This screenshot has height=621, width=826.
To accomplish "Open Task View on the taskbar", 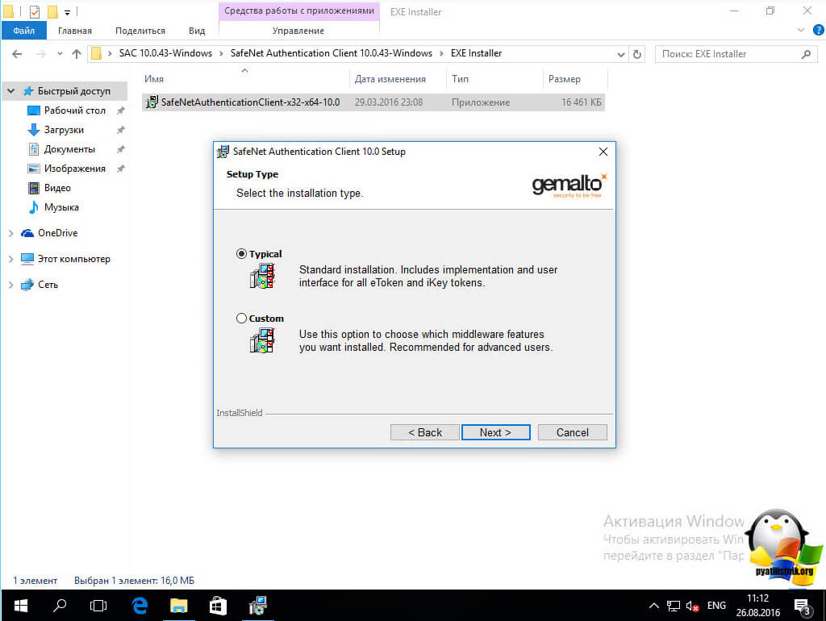I will click(x=98, y=606).
